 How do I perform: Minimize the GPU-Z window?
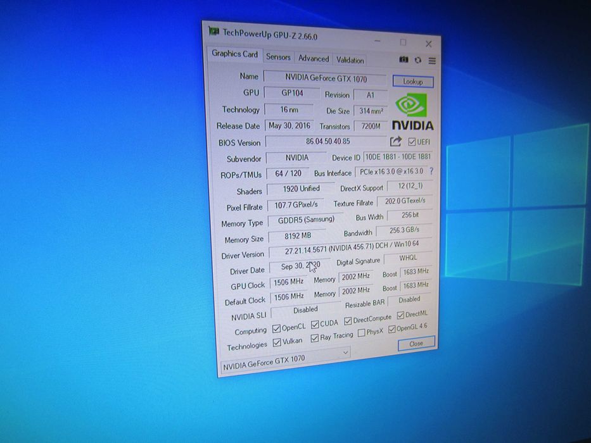378,41
